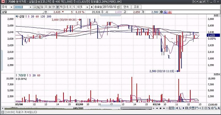The image size is (221, 115).
Task: Click the price chart maximize square button
Action: click(x=217, y=16)
